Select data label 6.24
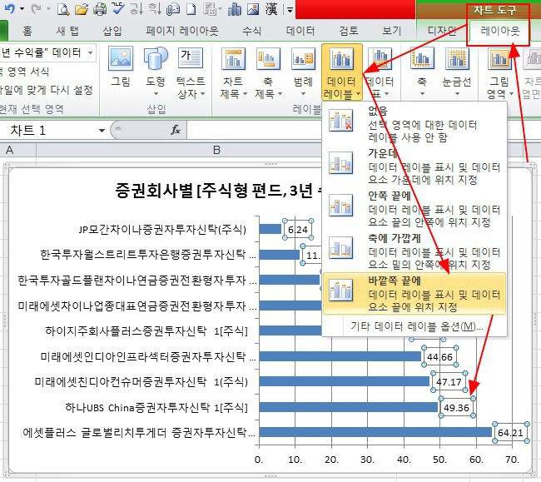Screen dimensions: 541x482 [298, 230]
